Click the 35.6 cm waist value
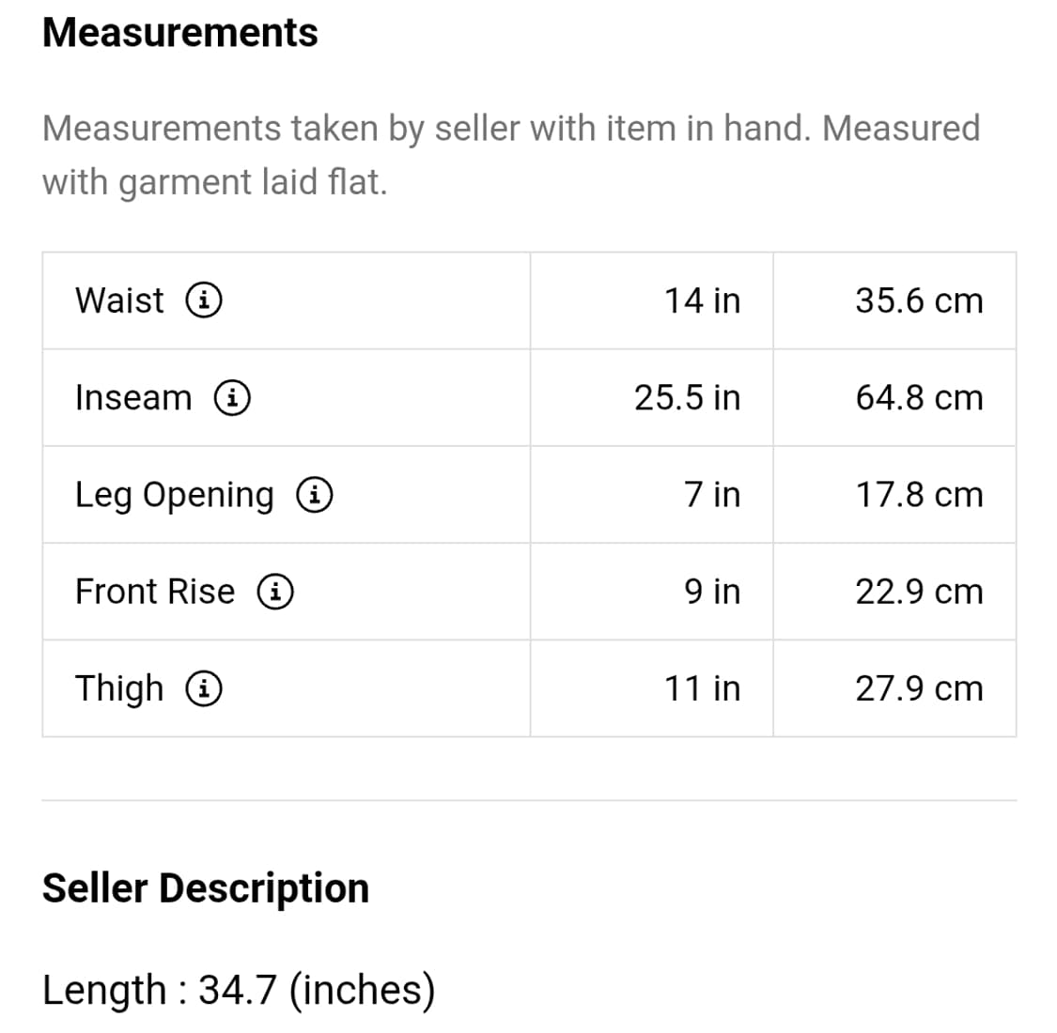1057x1033 pixels. coord(920,301)
